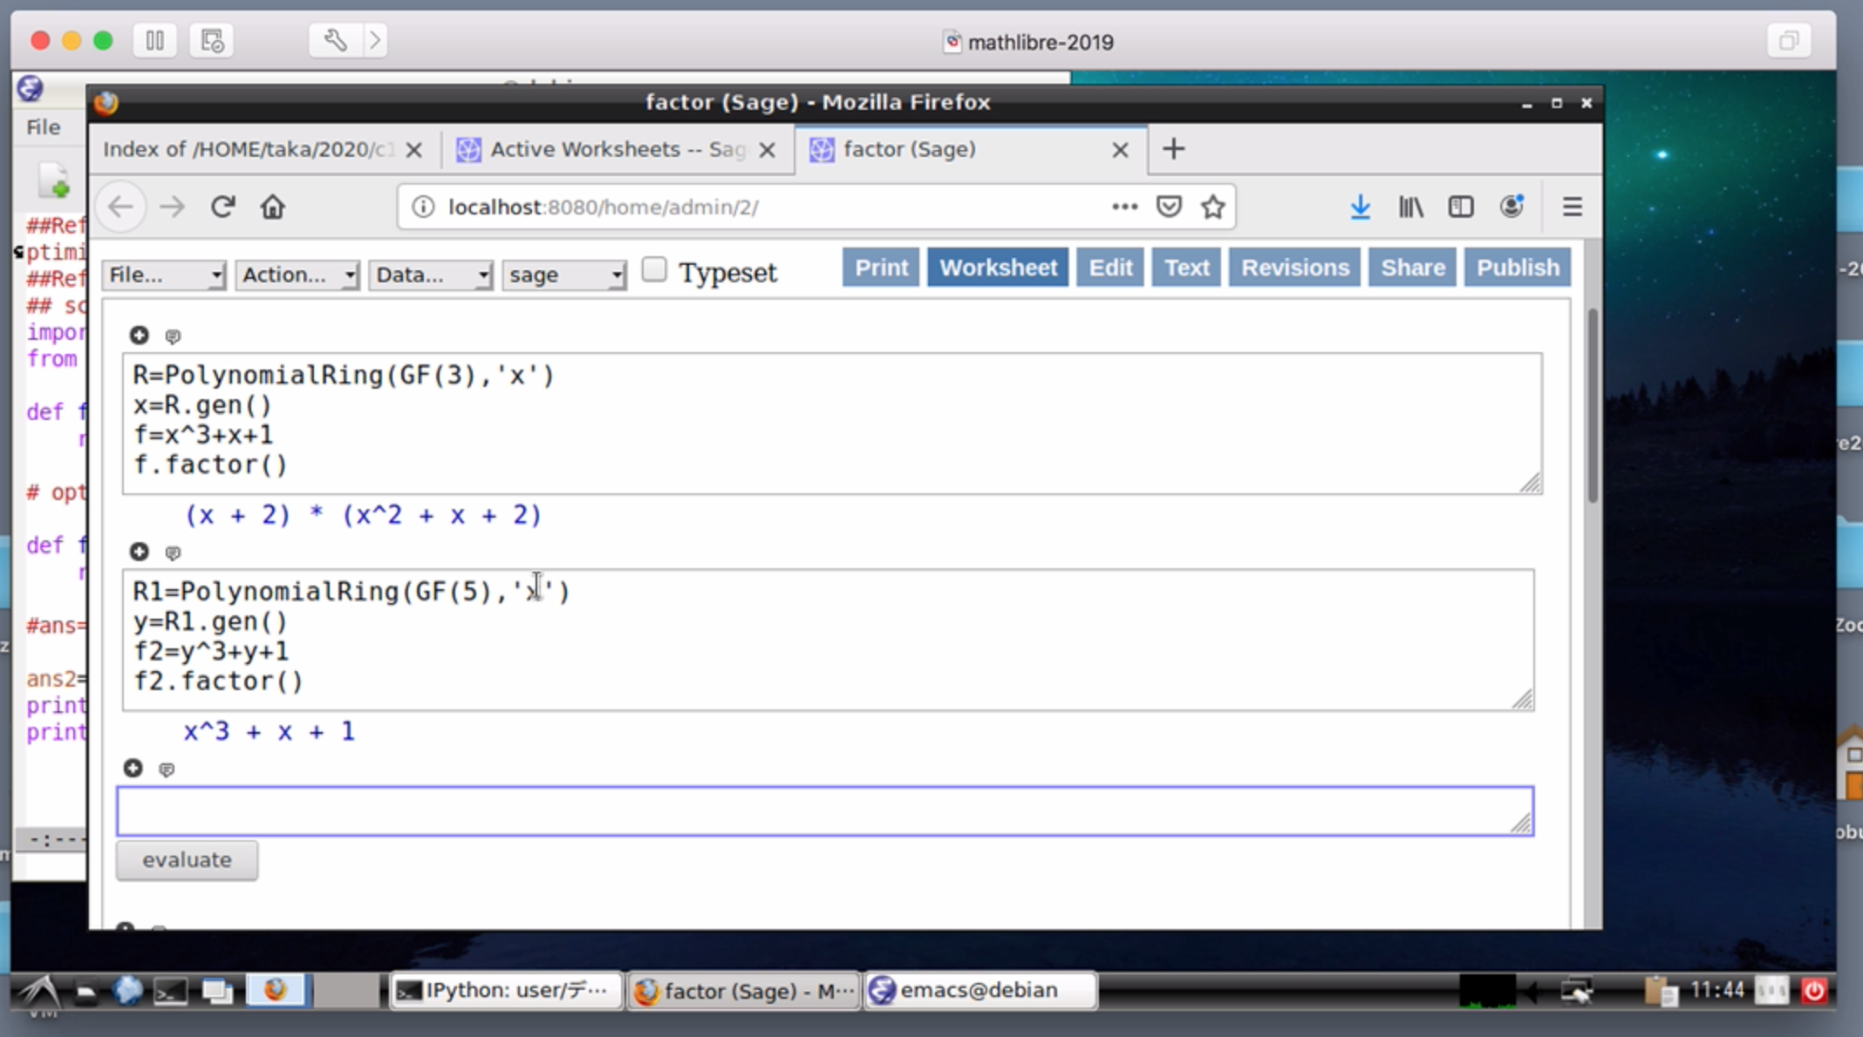Open the page actions three-dots menu
The image size is (1863, 1037).
point(1124,207)
